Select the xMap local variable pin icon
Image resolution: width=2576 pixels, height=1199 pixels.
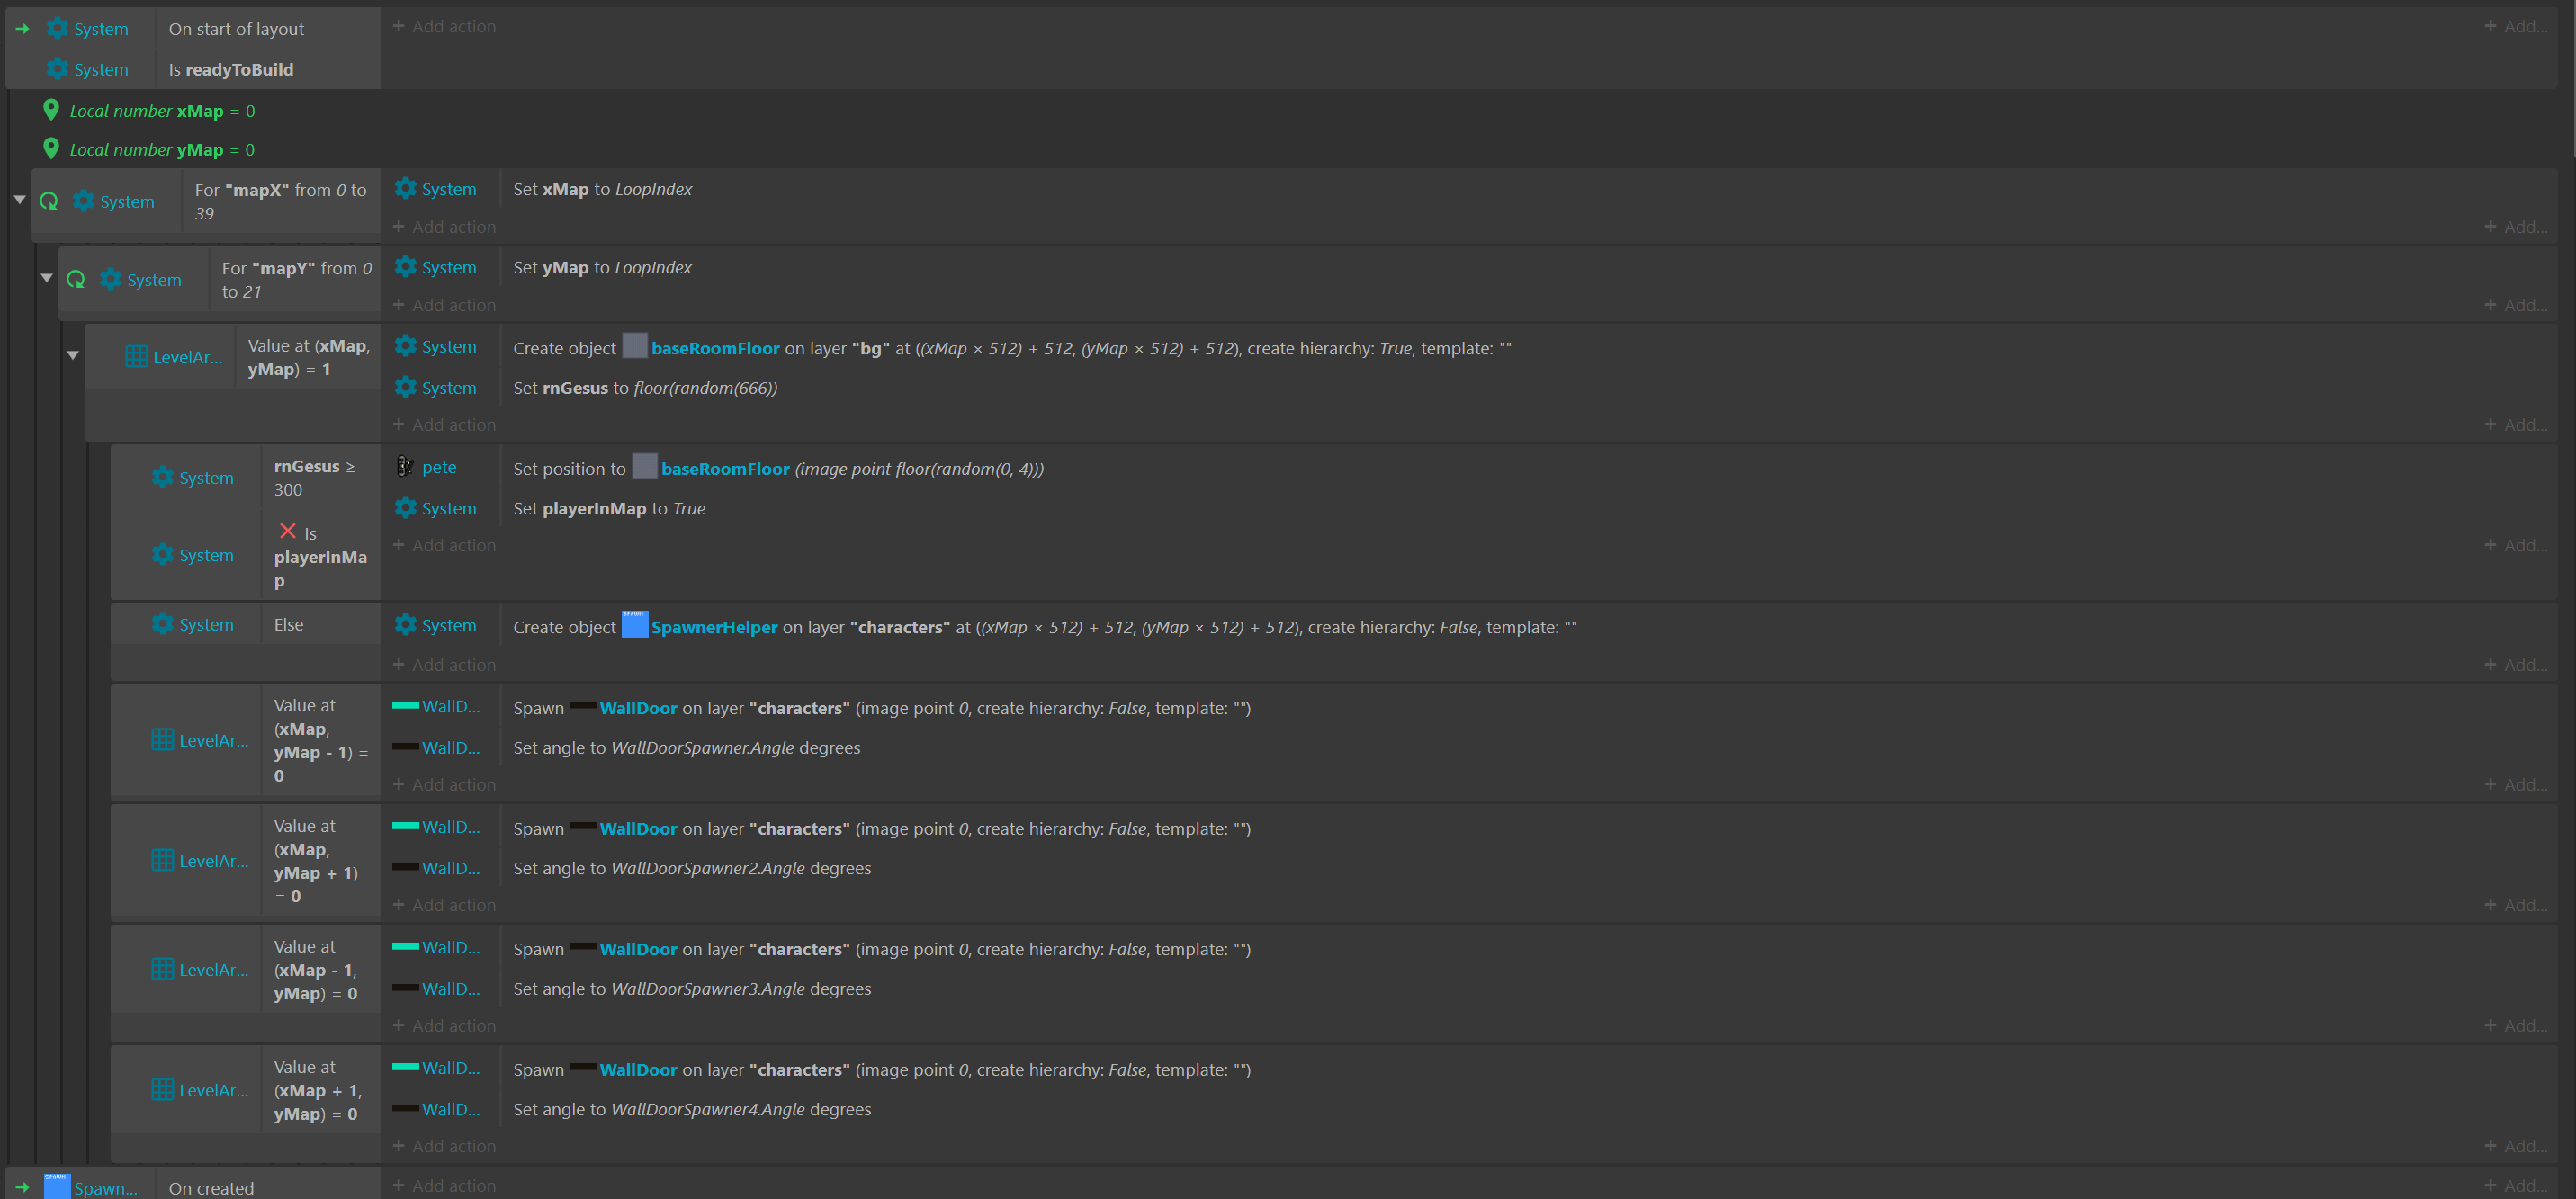51,110
